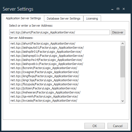Dismiss dialog with Cancel button
This screenshot has width=132, height=132.
point(118,126)
